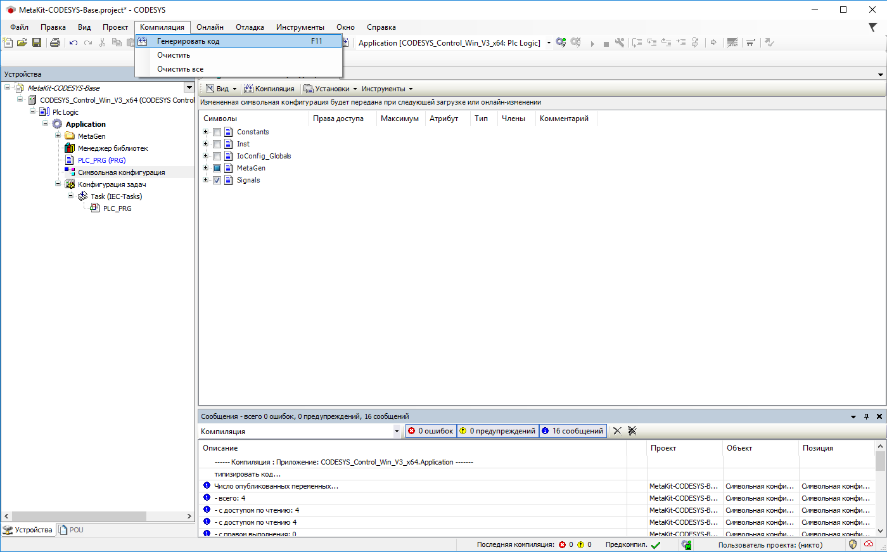Image resolution: width=887 pixels, height=552 pixels.
Task: Click the wrench icon in main toolbar
Action: 620,42
